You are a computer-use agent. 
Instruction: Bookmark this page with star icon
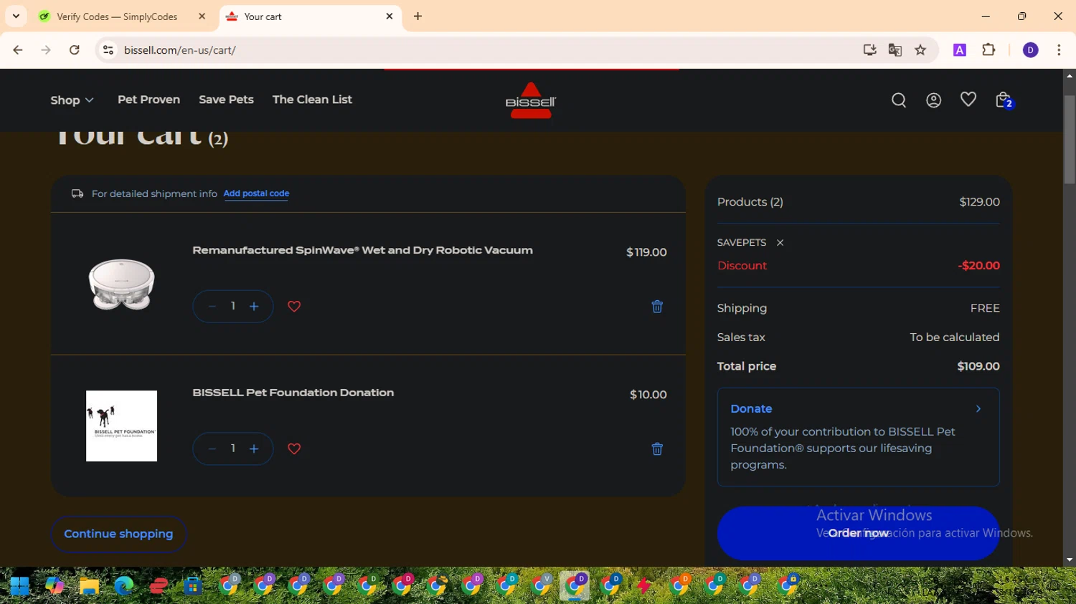[x=920, y=50]
